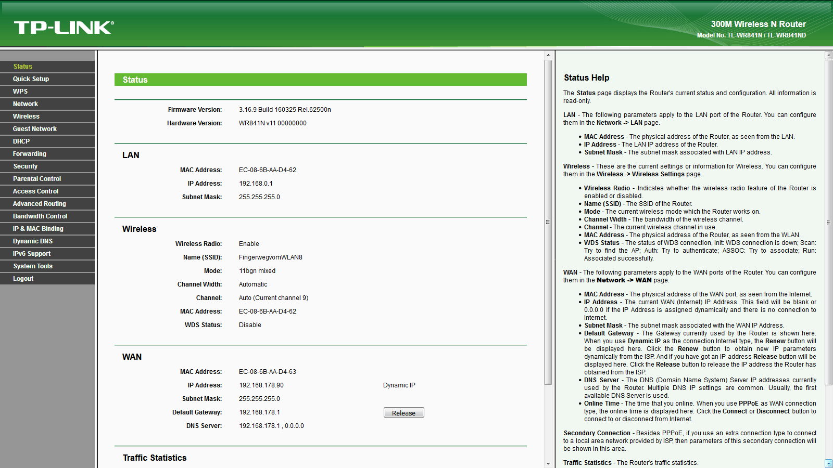The height and width of the screenshot is (468, 833).
Task: Click LAN IP address 192.168.0.1
Action: (256, 184)
